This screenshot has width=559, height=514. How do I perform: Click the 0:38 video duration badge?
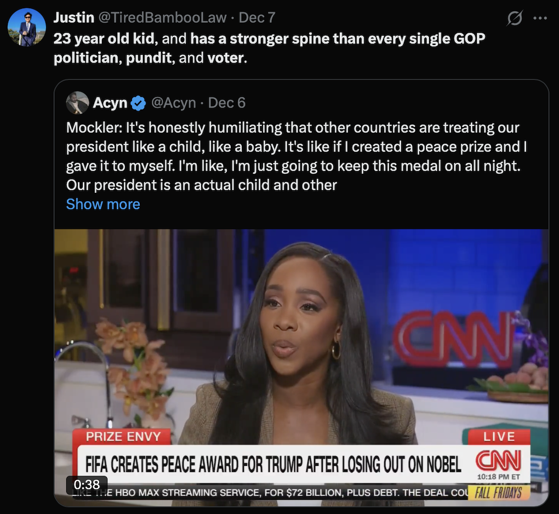87,485
